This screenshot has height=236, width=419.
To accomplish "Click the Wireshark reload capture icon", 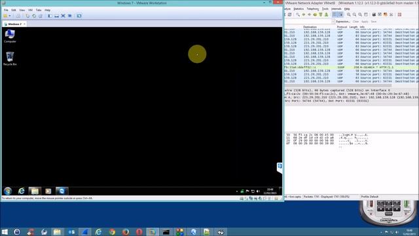I will point(289,14).
